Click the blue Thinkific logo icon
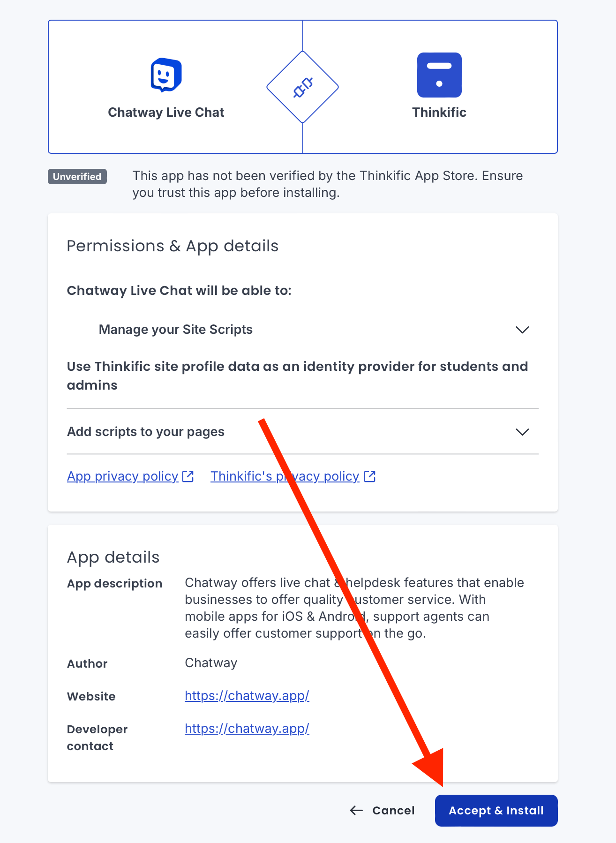The height and width of the screenshot is (843, 616). pos(439,75)
